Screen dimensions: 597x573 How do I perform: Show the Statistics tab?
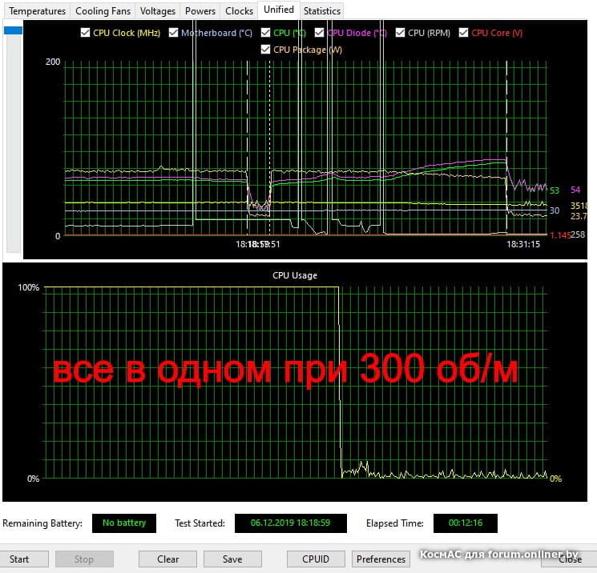[x=321, y=11]
